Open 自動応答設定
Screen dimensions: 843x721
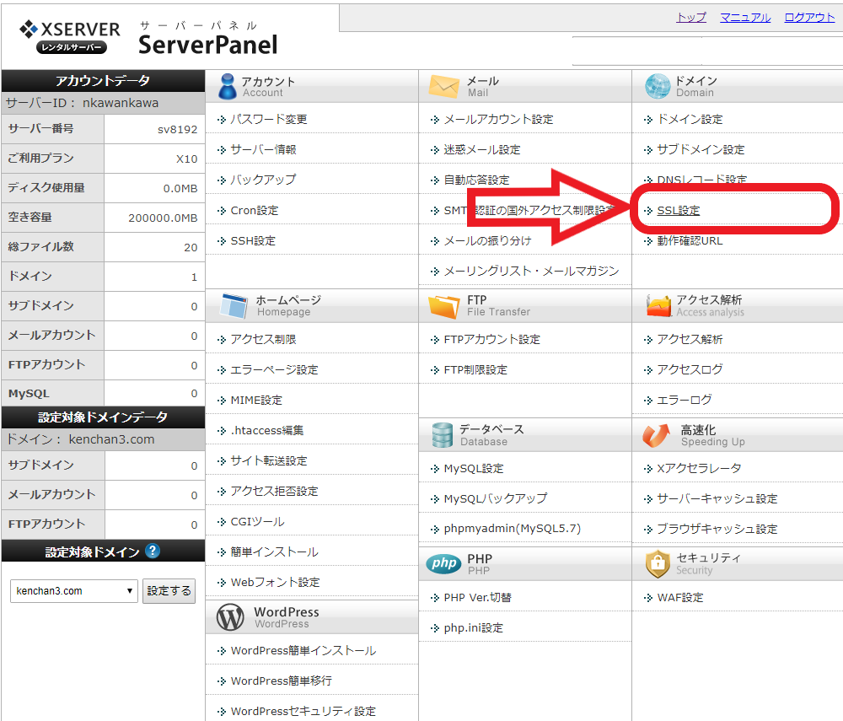pos(476,180)
